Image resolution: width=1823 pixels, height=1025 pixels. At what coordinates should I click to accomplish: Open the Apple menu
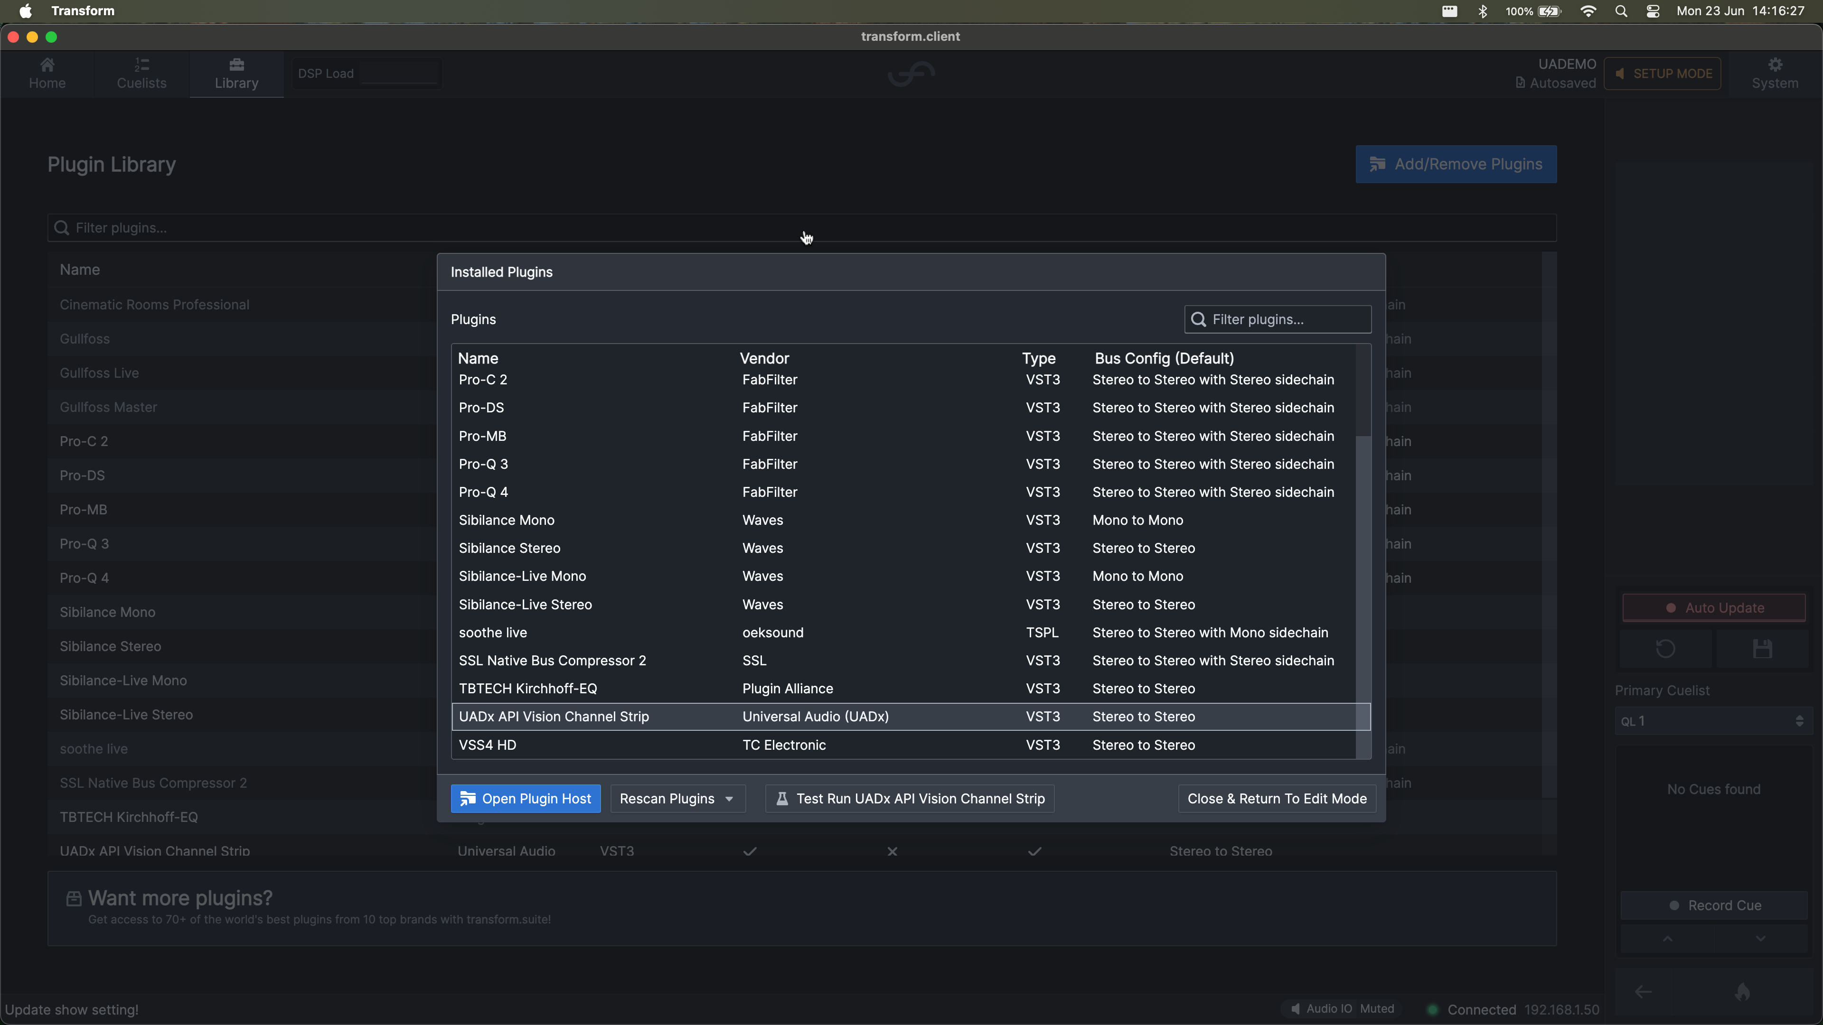pyautogui.click(x=26, y=11)
